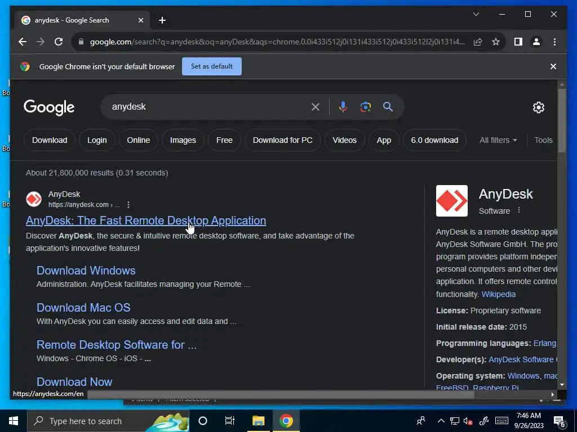Open the Chrome profile menu

coord(536,42)
